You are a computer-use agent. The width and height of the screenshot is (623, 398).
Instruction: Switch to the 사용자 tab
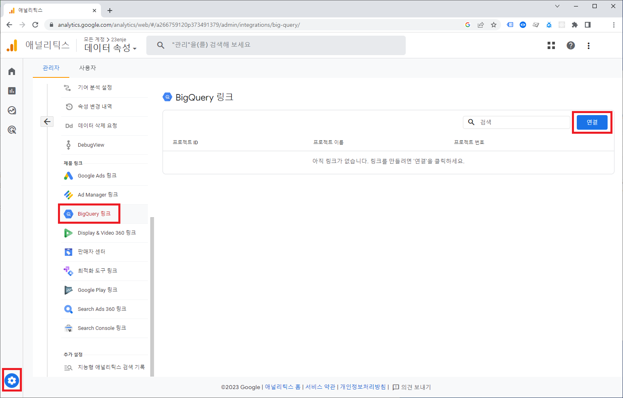pyautogui.click(x=88, y=68)
